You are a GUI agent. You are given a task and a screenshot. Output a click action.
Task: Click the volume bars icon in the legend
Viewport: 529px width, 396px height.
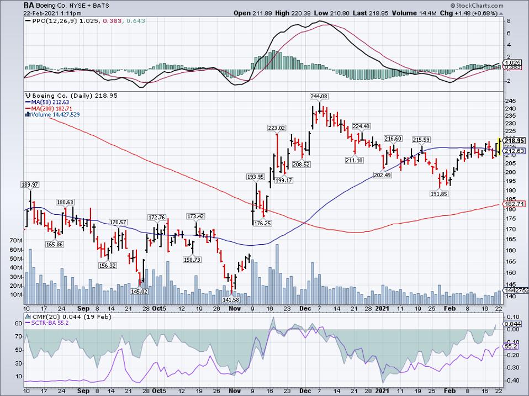(x=28, y=115)
